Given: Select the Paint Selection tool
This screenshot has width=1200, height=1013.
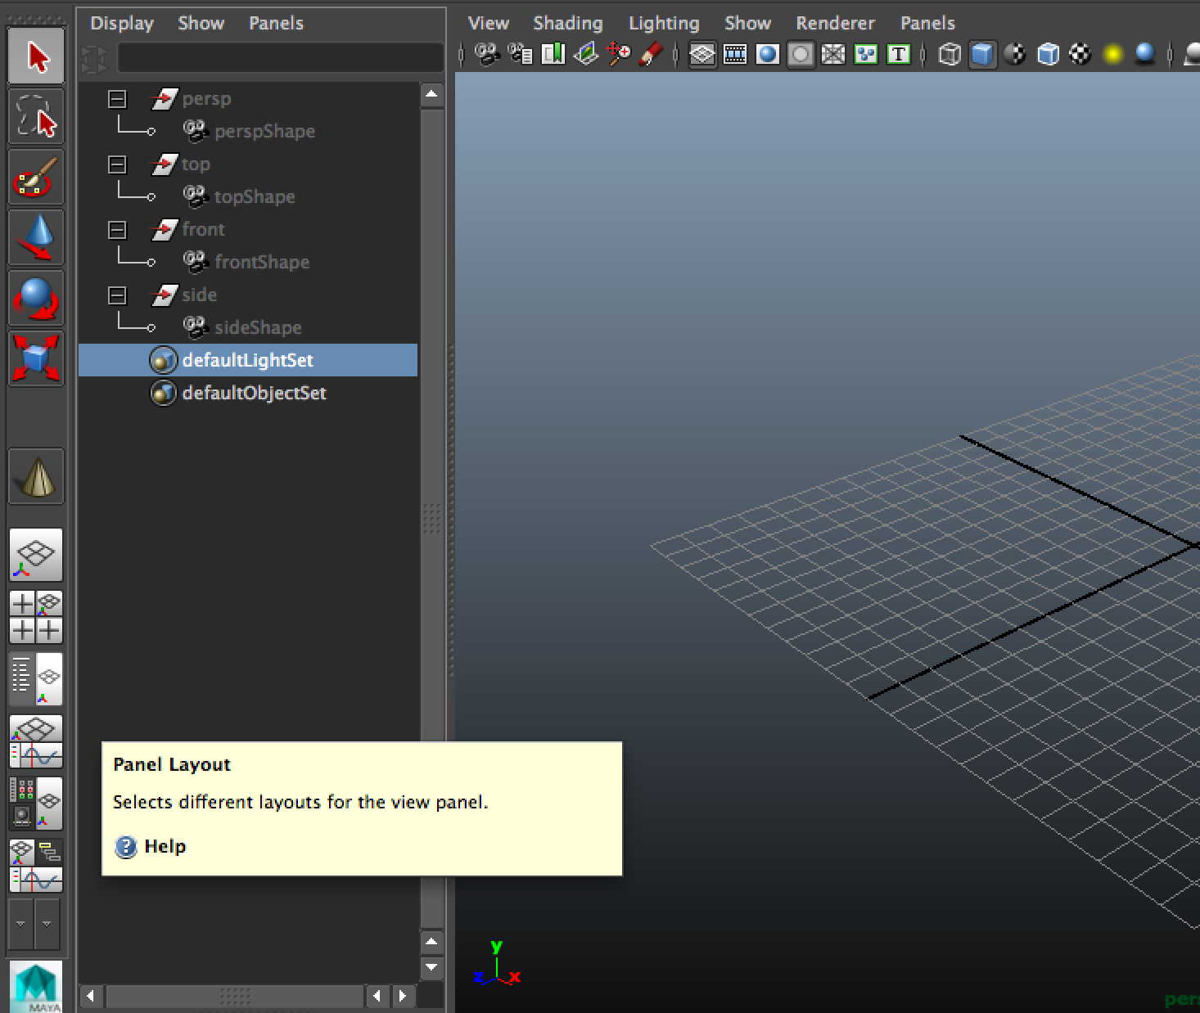Looking at the screenshot, I should point(36,177).
